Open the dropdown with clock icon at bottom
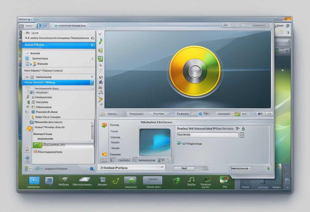 tap(131, 168)
